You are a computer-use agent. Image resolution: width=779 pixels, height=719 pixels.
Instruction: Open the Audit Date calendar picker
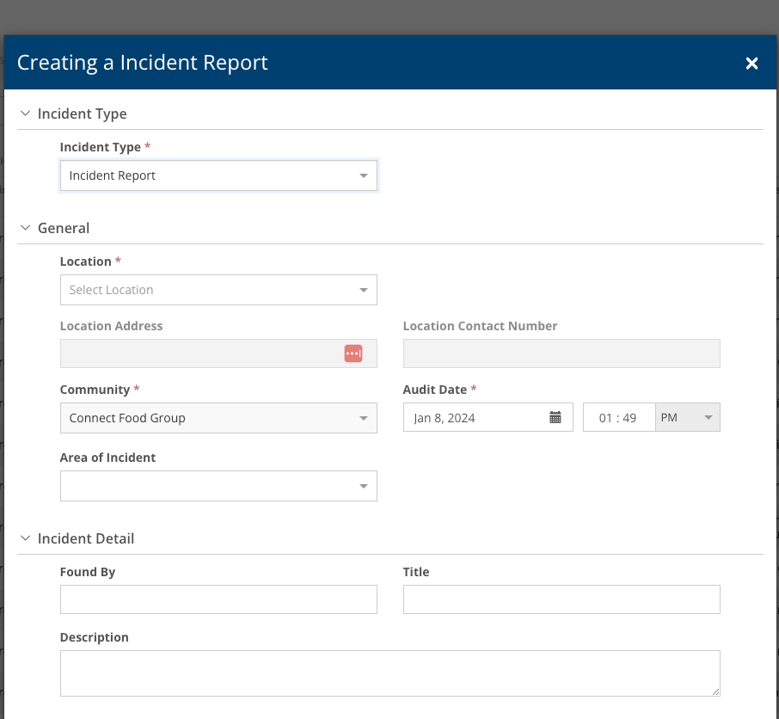point(555,418)
